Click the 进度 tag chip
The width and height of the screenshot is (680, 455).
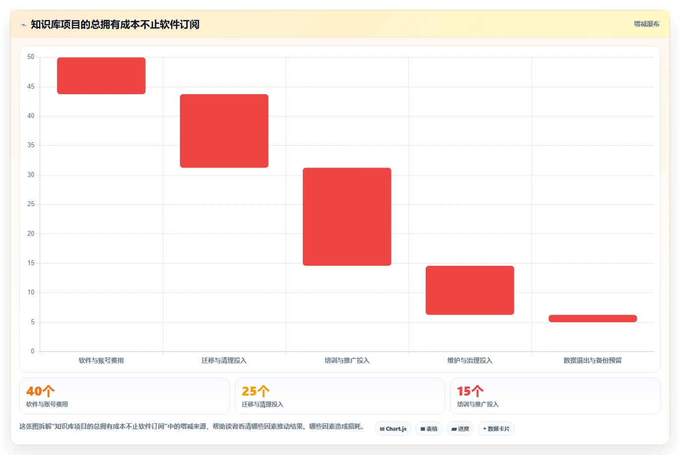point(460,429)
